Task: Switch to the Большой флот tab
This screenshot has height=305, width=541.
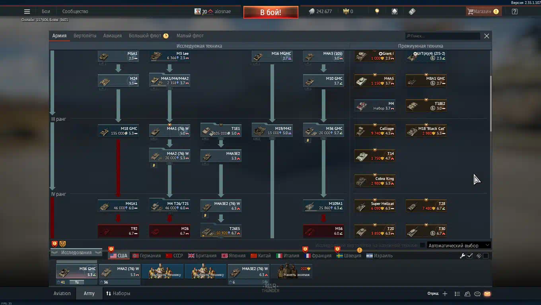Action: click(x=148, y=36)
